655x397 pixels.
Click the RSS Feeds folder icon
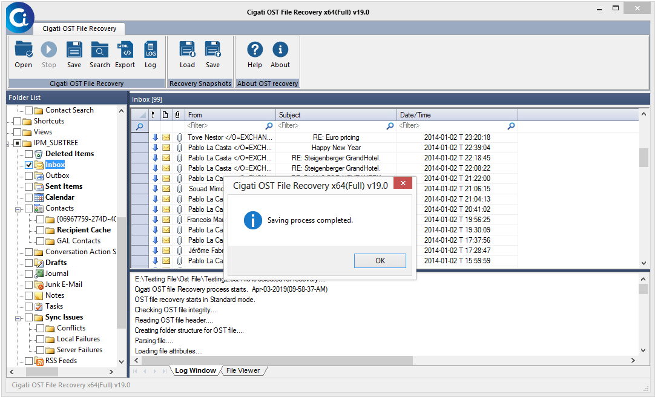tap(38, 361)
